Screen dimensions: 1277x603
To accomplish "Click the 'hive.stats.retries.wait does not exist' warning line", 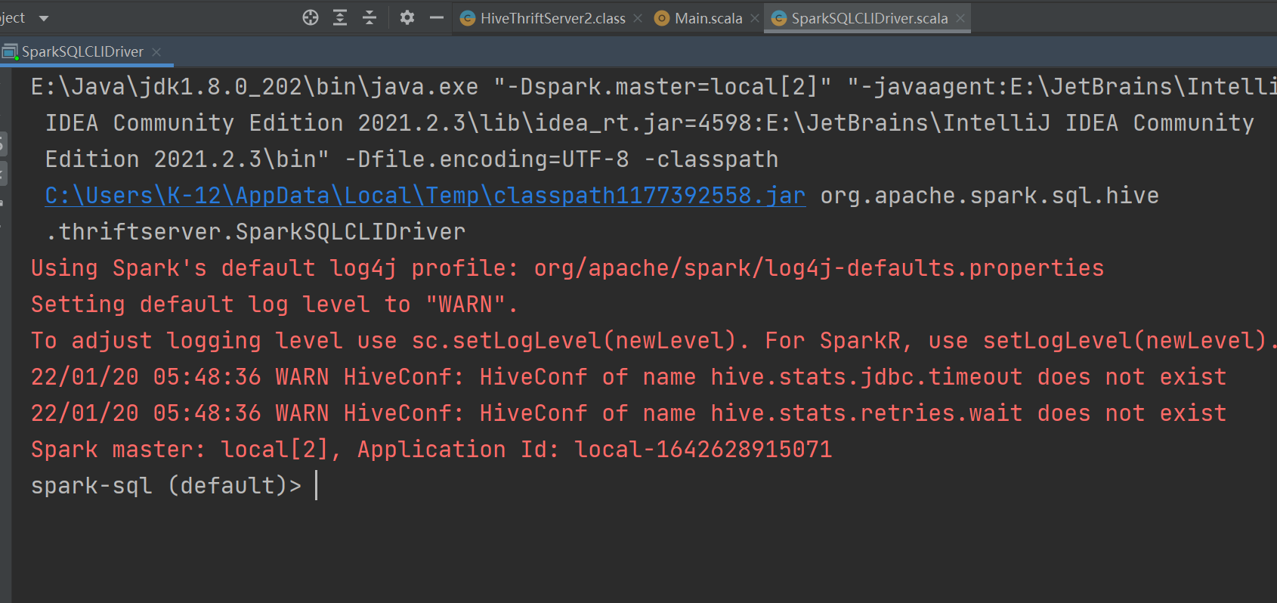I will tap(629, 413).
